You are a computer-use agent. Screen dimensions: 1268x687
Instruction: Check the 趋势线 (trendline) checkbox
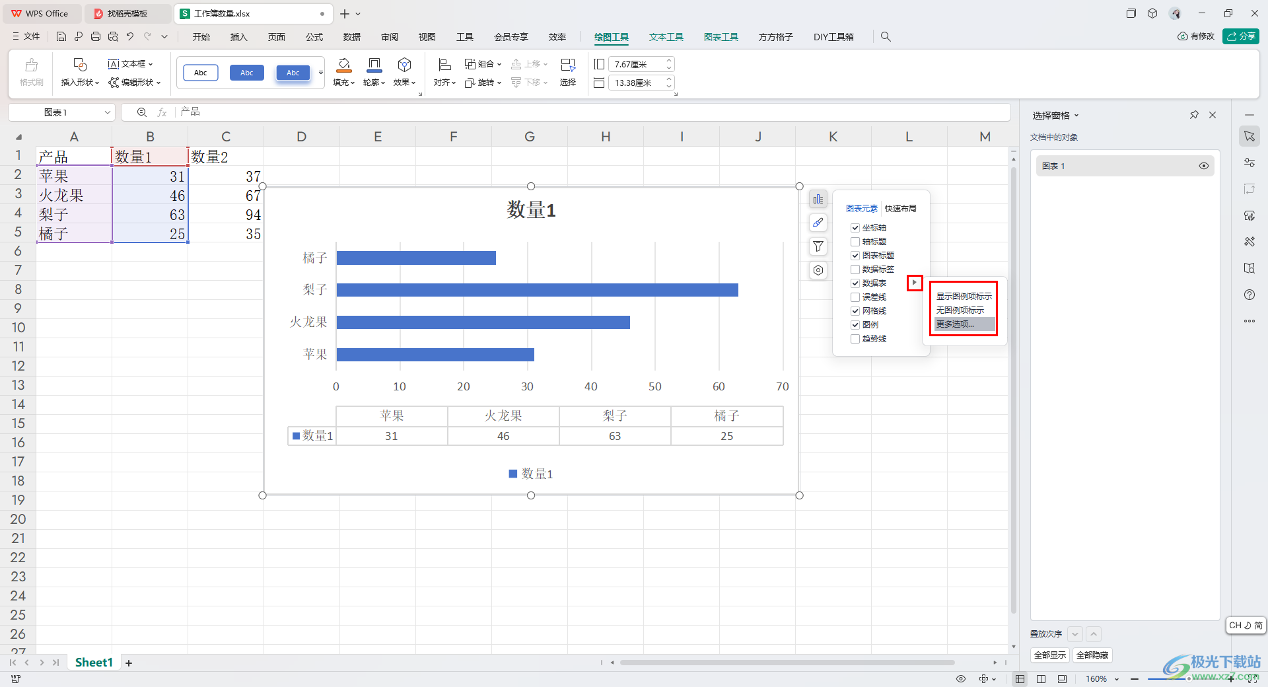pos(855,339)
